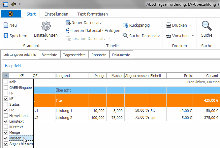Viewport: 220px width, 148px height.
Task: Click the large Suche magnifier icon
Action: 206,26
